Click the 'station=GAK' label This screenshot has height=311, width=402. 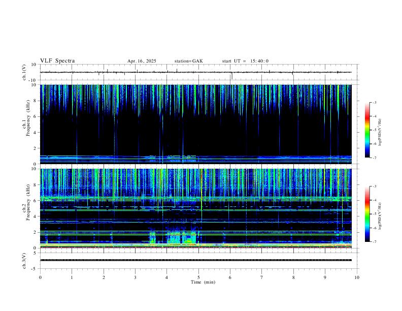(x=188, y=61)
